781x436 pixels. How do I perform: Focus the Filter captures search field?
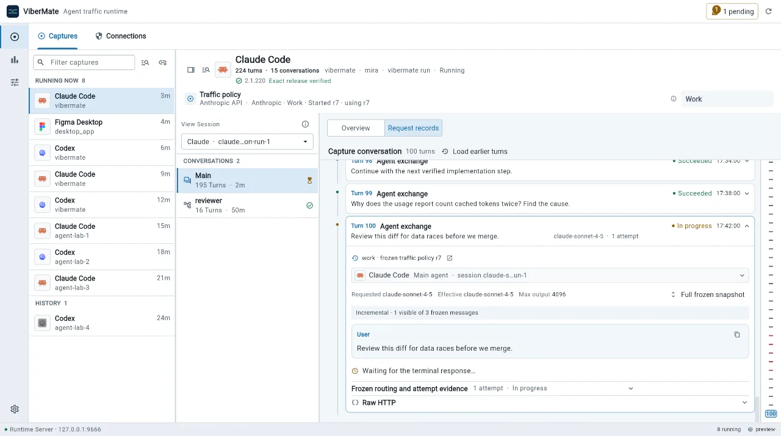pos(84,62)
